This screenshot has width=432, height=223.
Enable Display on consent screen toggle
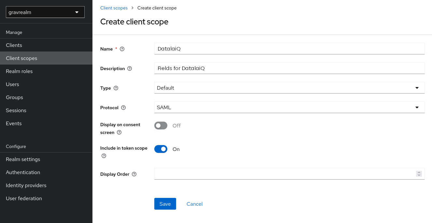[x=161, y=126]
